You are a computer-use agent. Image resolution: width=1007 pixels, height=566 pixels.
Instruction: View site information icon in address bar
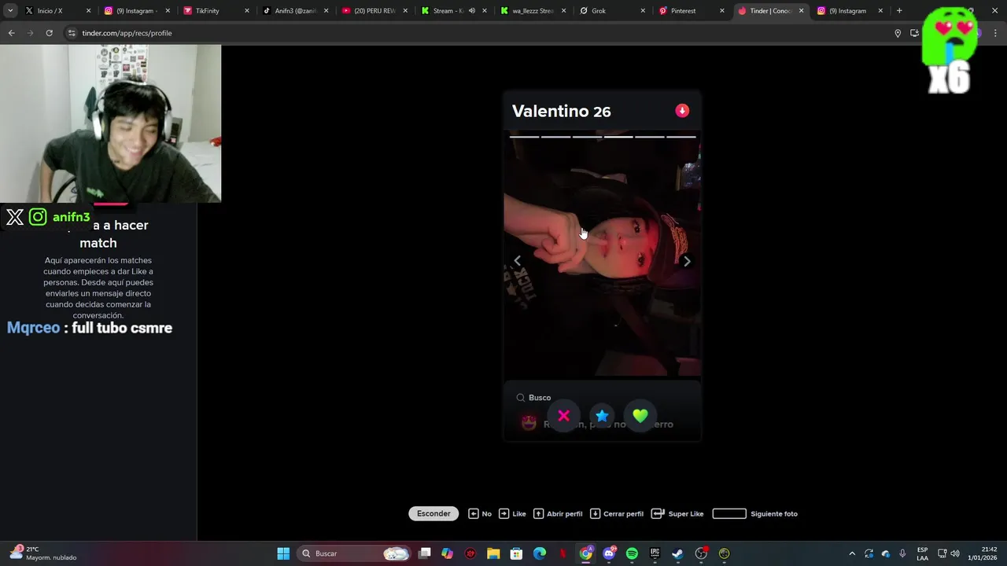click(72, 33)
